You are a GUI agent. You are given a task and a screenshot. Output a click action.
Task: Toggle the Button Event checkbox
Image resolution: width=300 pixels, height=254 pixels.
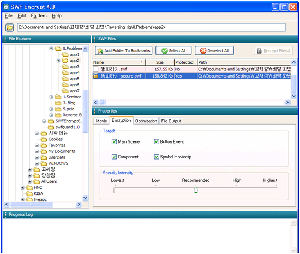coord(157,142)
